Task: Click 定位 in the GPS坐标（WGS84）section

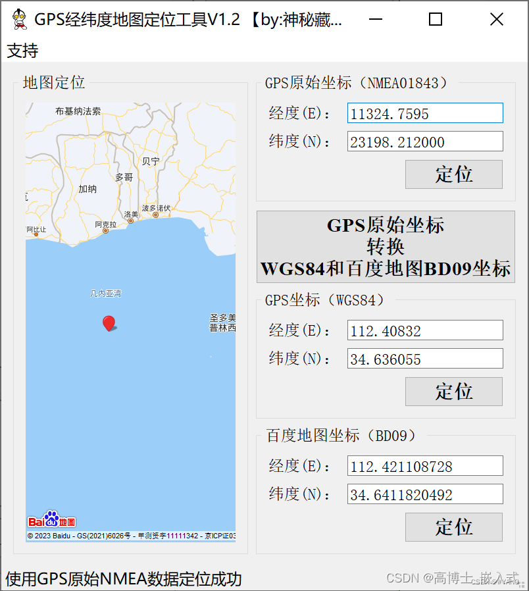Action: (453, 391)
